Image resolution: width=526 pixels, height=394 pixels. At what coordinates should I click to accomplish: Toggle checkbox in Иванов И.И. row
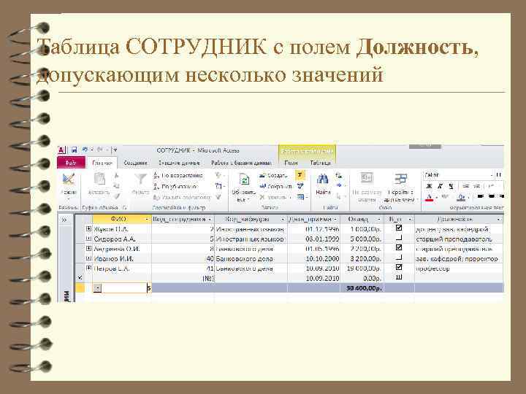(399, 258)
